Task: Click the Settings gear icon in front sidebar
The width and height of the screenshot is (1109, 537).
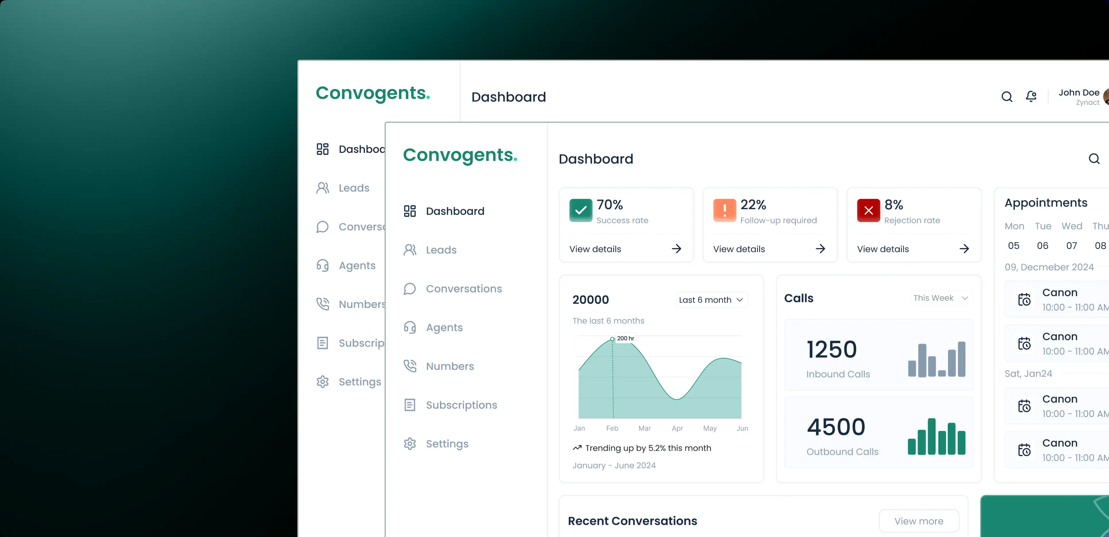Action: (409, 443)
